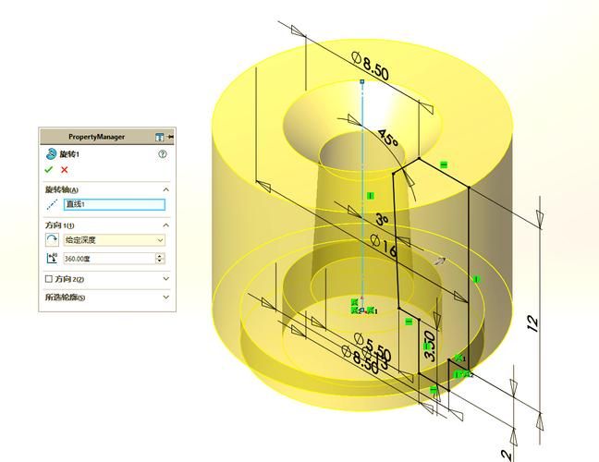Click the reverse direction button

click(x=51, y=240)
